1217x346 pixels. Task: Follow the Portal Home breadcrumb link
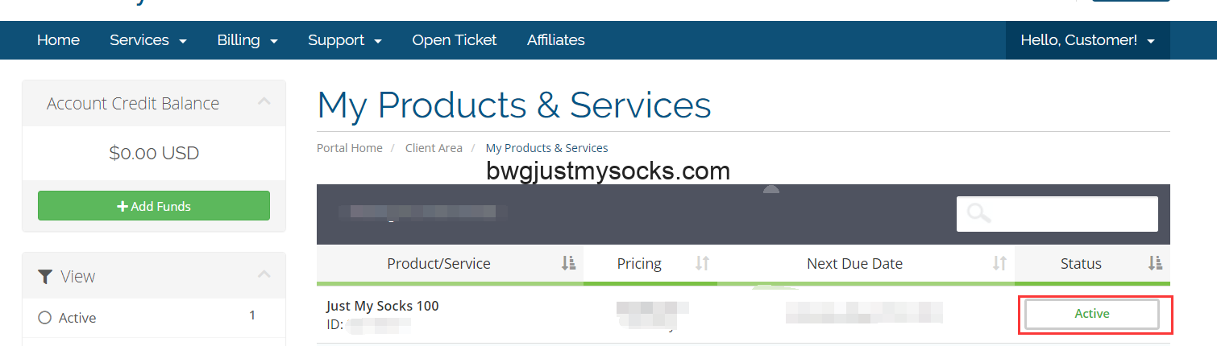tap(350, 148)
